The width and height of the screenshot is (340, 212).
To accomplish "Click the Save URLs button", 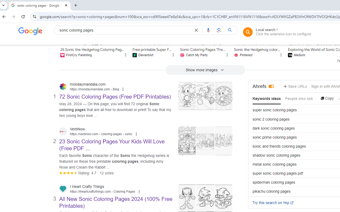I will tap(295, 86).
